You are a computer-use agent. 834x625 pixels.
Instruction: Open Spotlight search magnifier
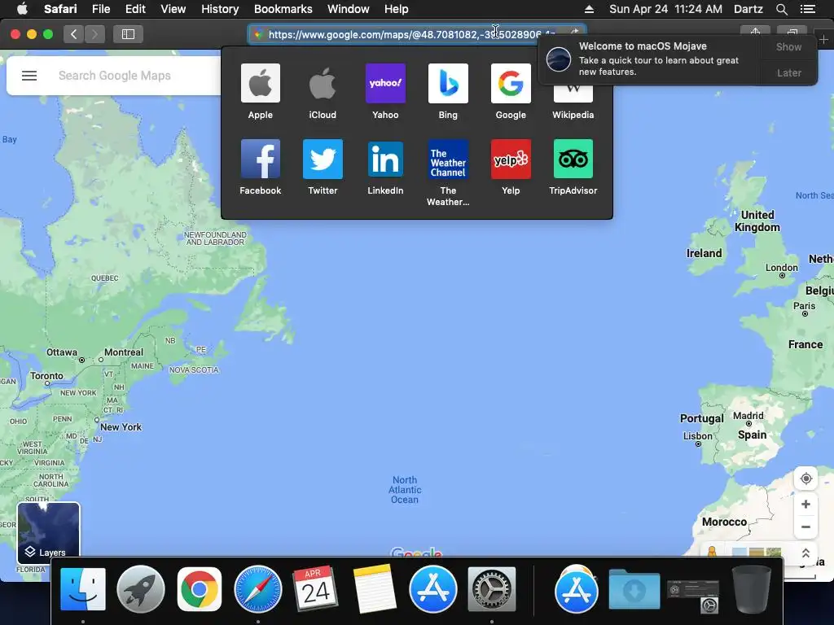[x=781, y=9]
